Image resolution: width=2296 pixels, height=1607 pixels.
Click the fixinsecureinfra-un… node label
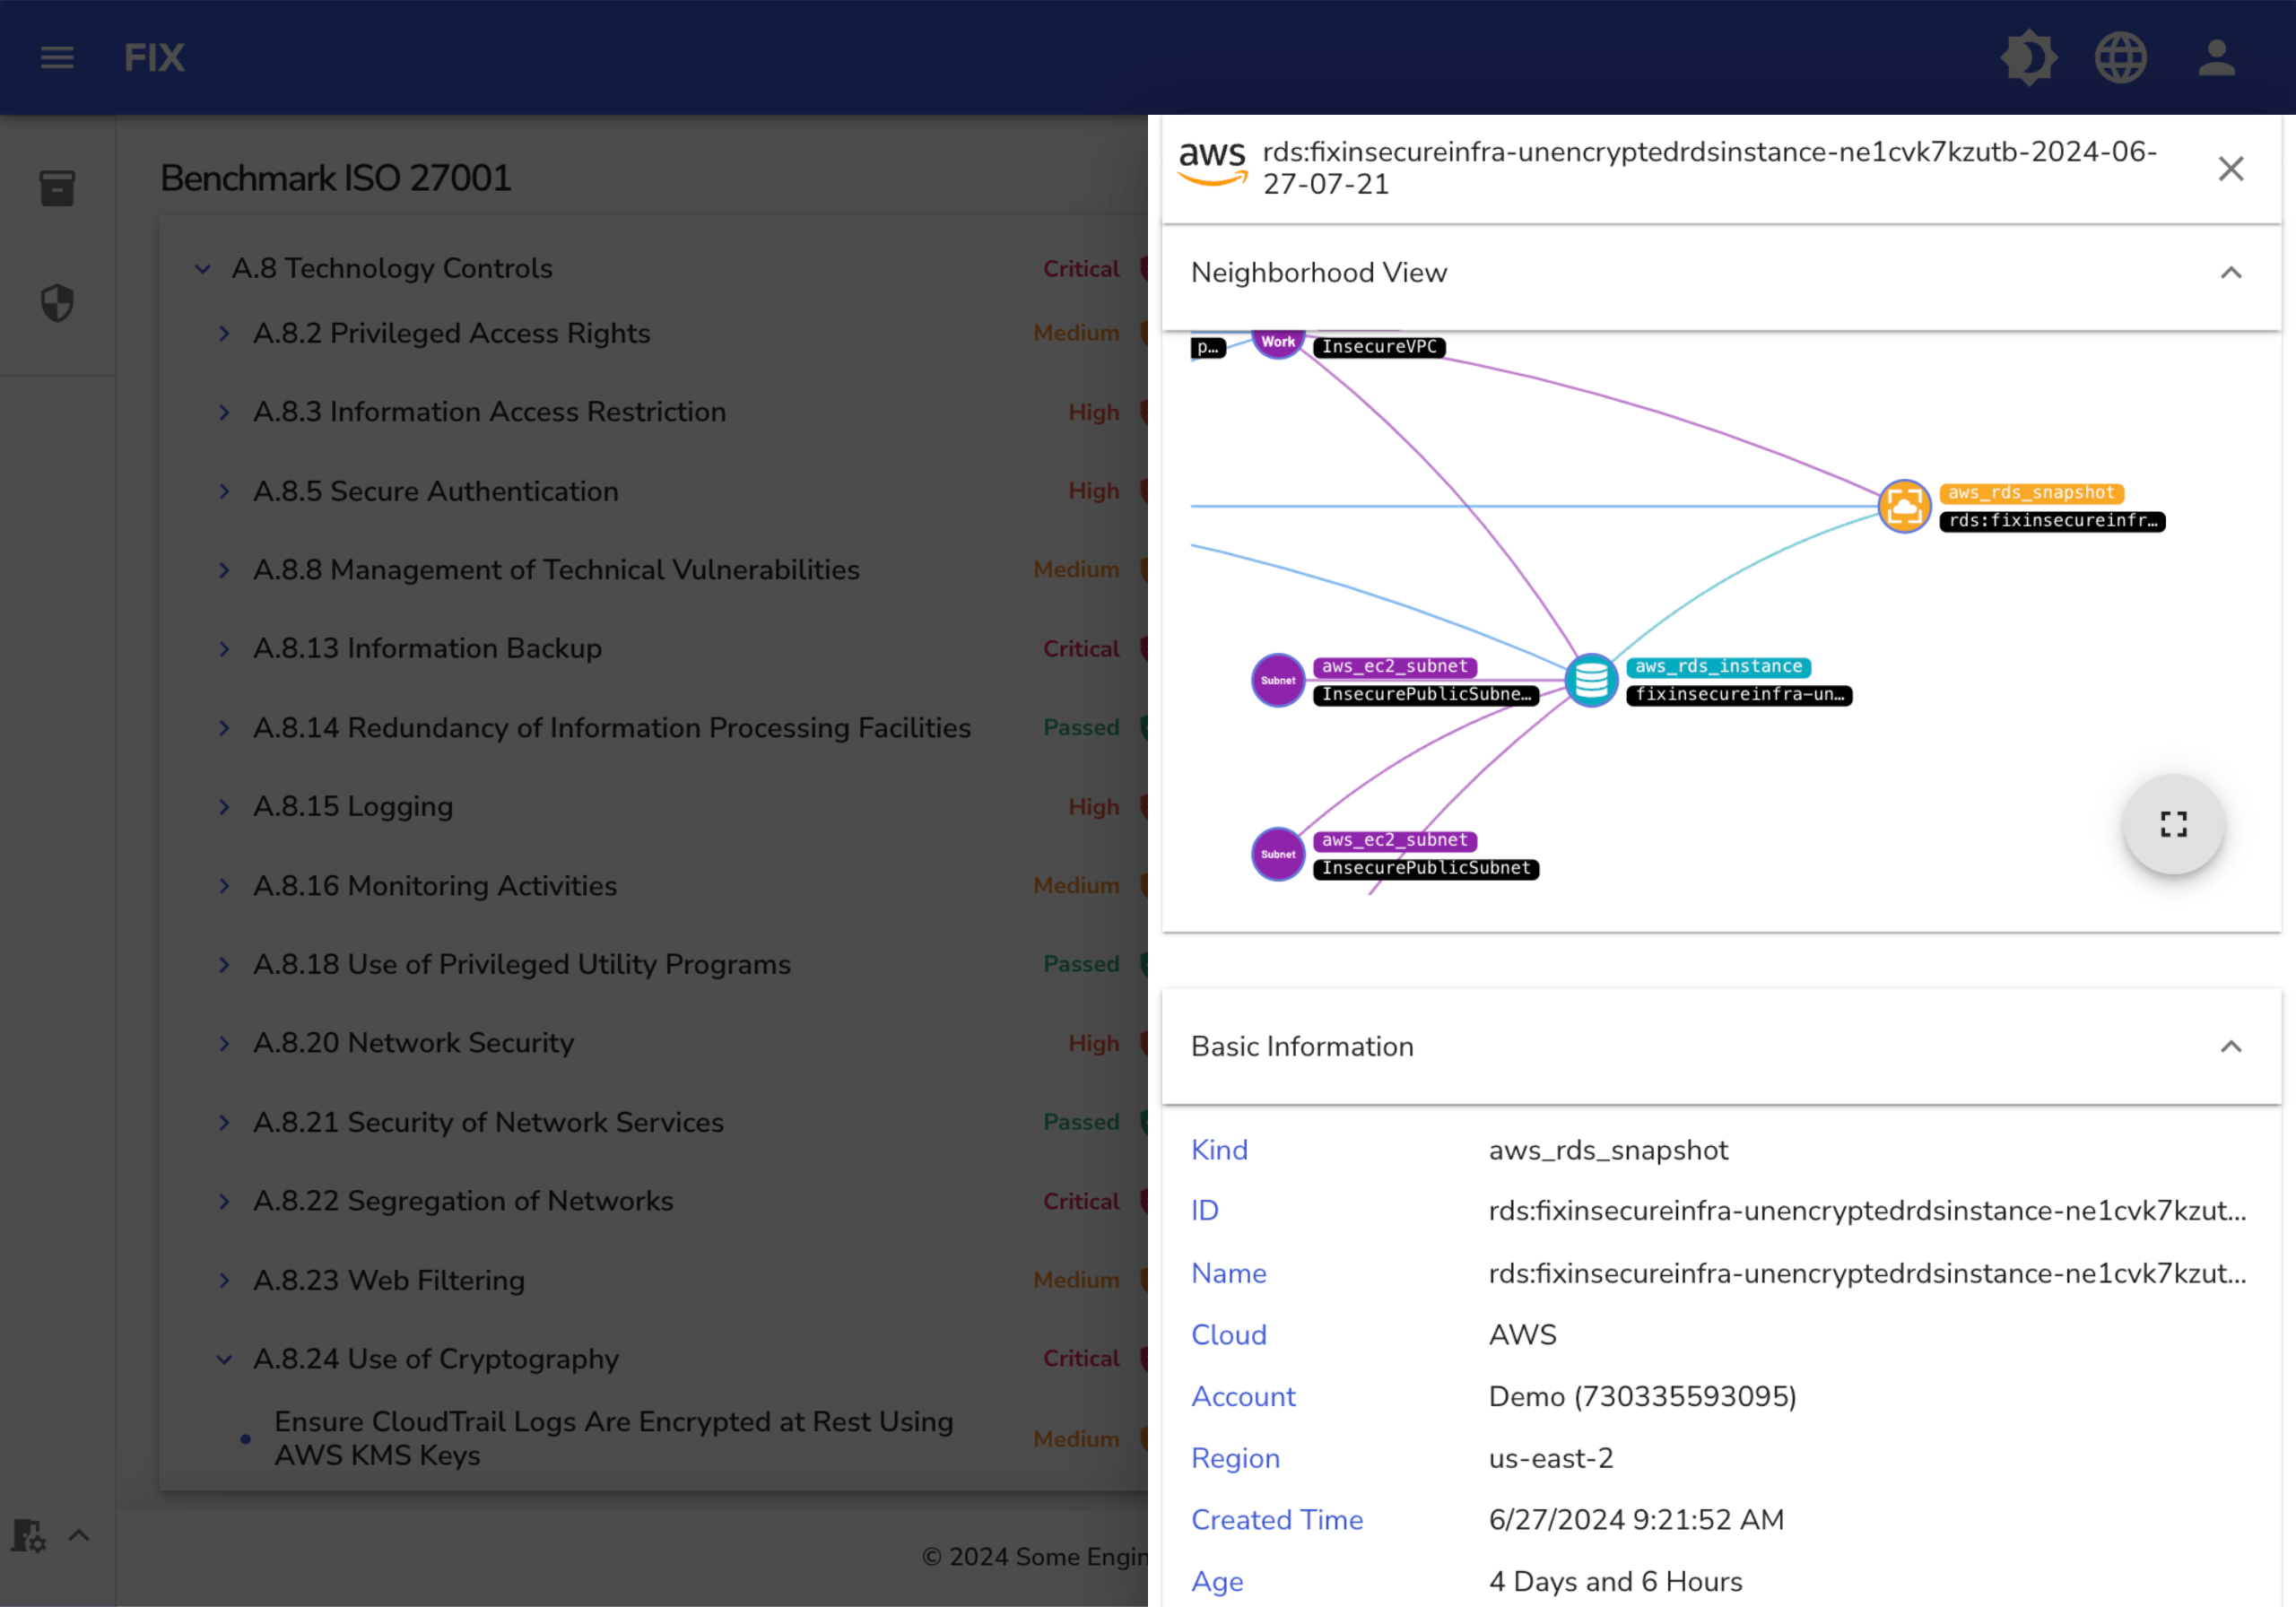pos(1739,695)
